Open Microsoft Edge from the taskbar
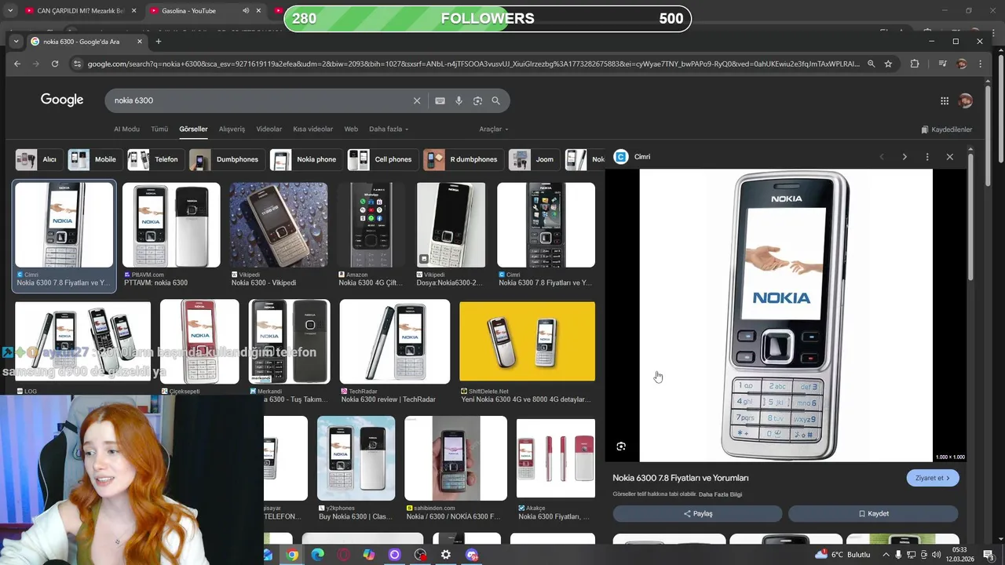The height and width of the screenshot is (565, 1005). (317, 555)
